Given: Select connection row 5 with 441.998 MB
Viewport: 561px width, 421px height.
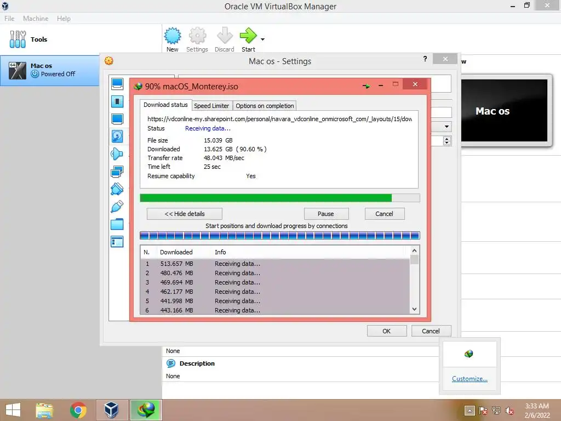Looking at the screenshot, I should pos(276,301).
